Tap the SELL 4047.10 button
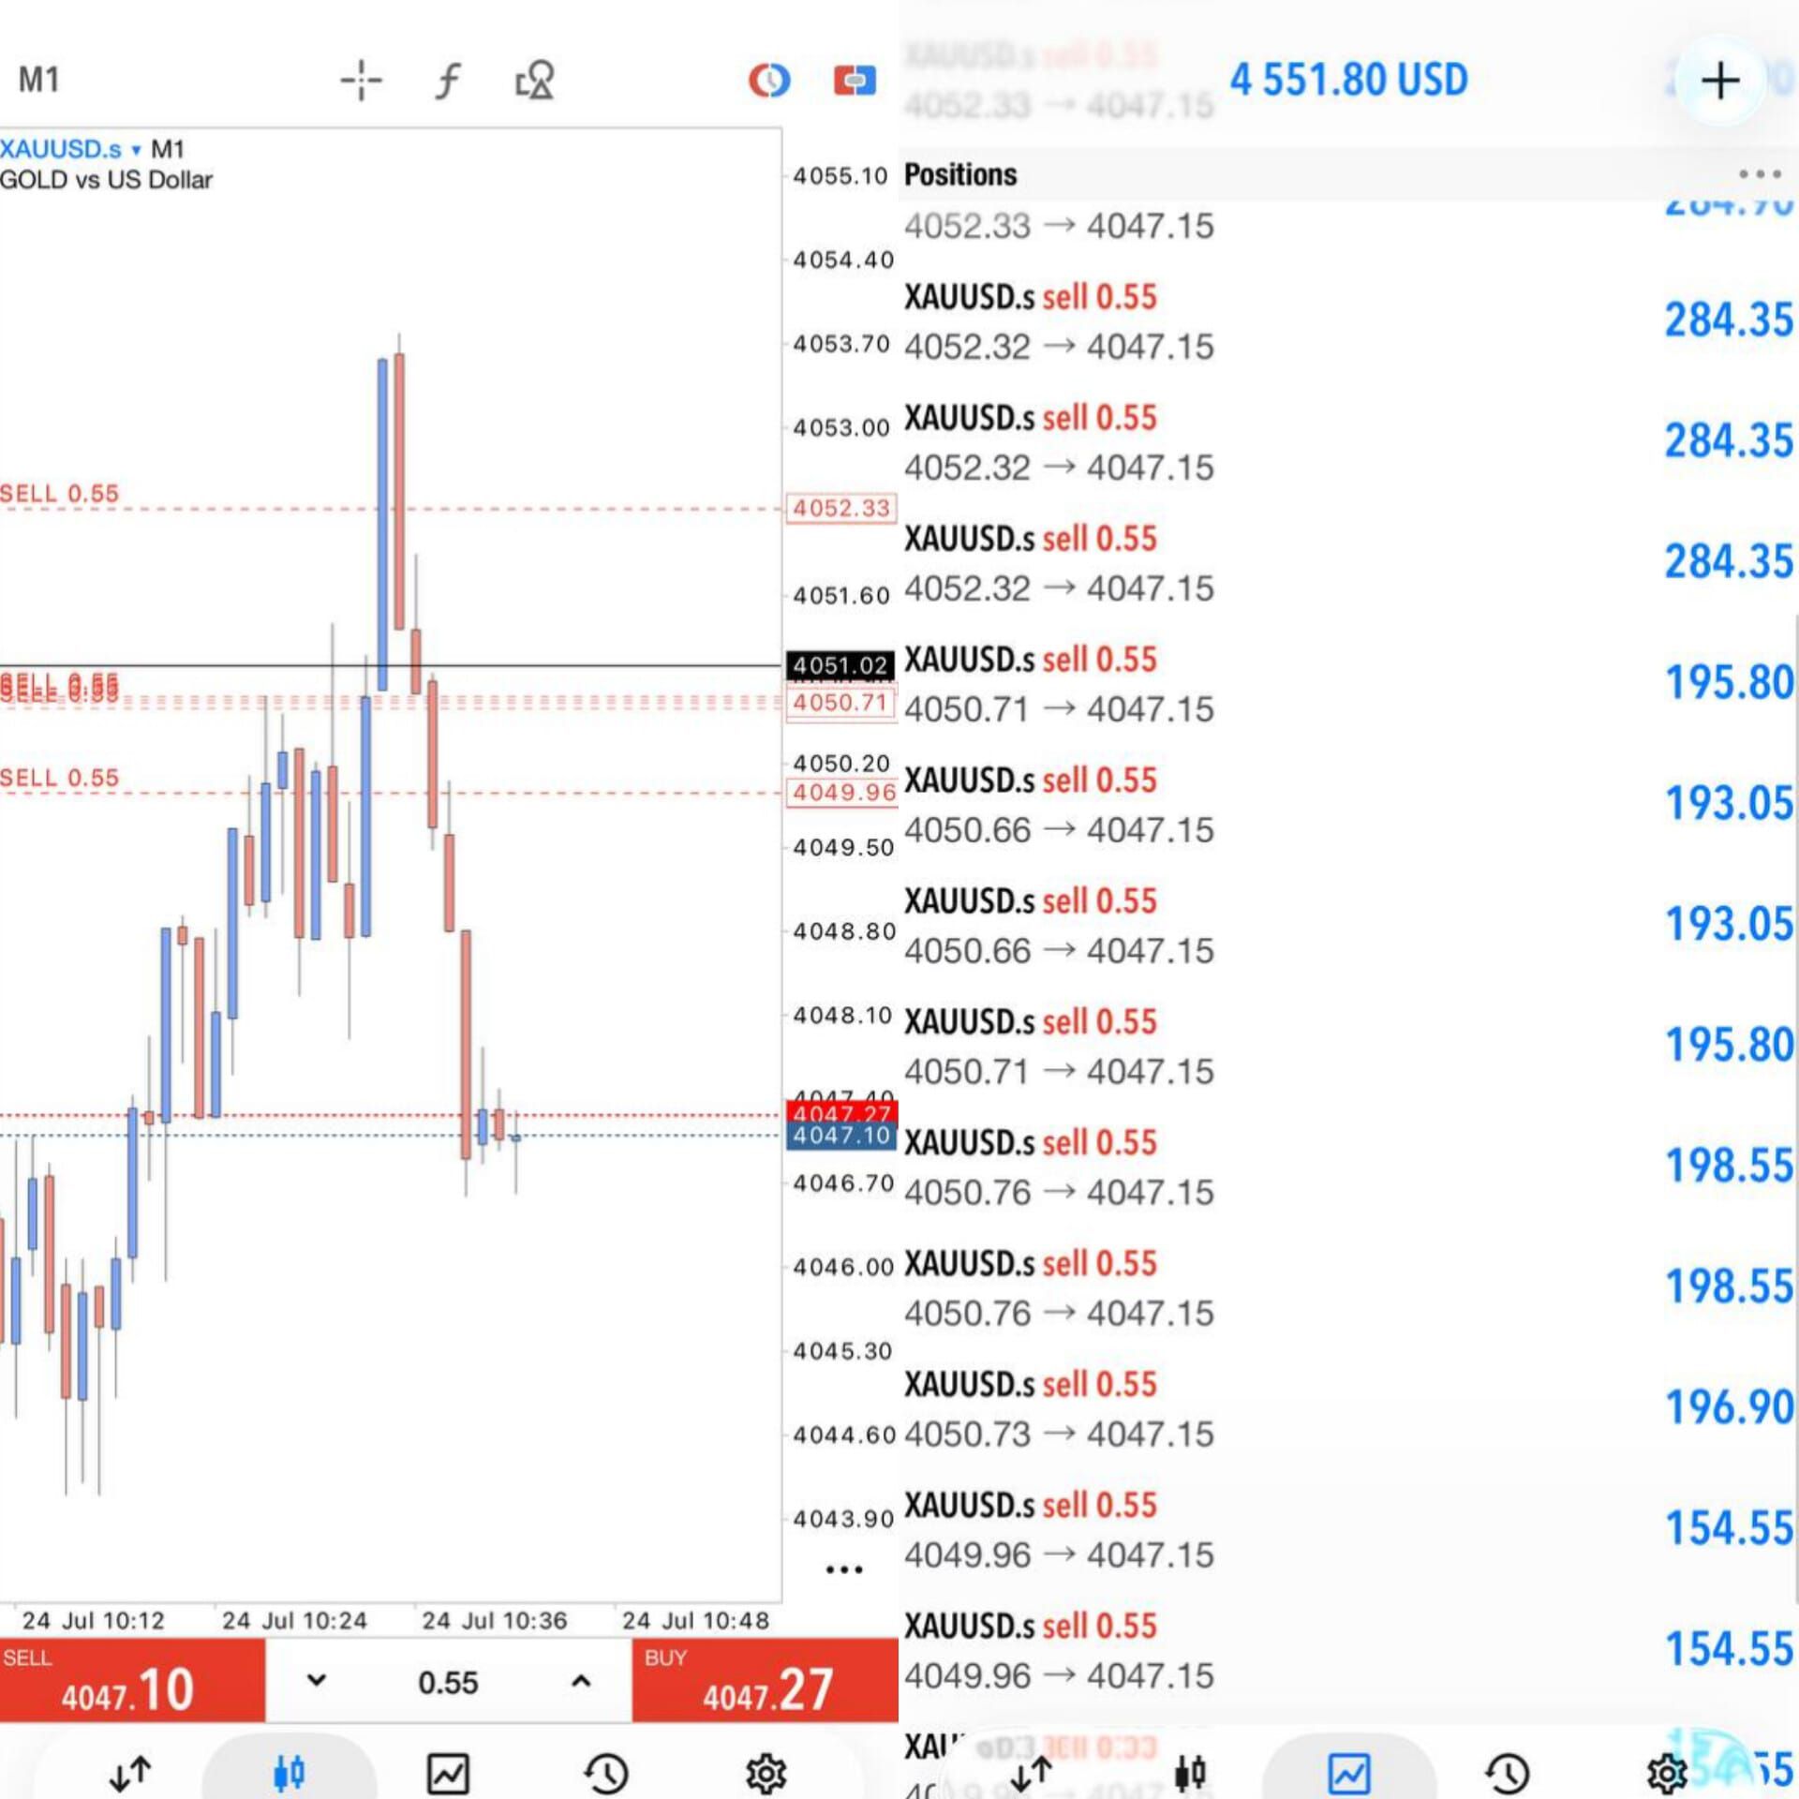Image resolution: width=1799 pixels, height=1799 pixels. (132, 1680)
